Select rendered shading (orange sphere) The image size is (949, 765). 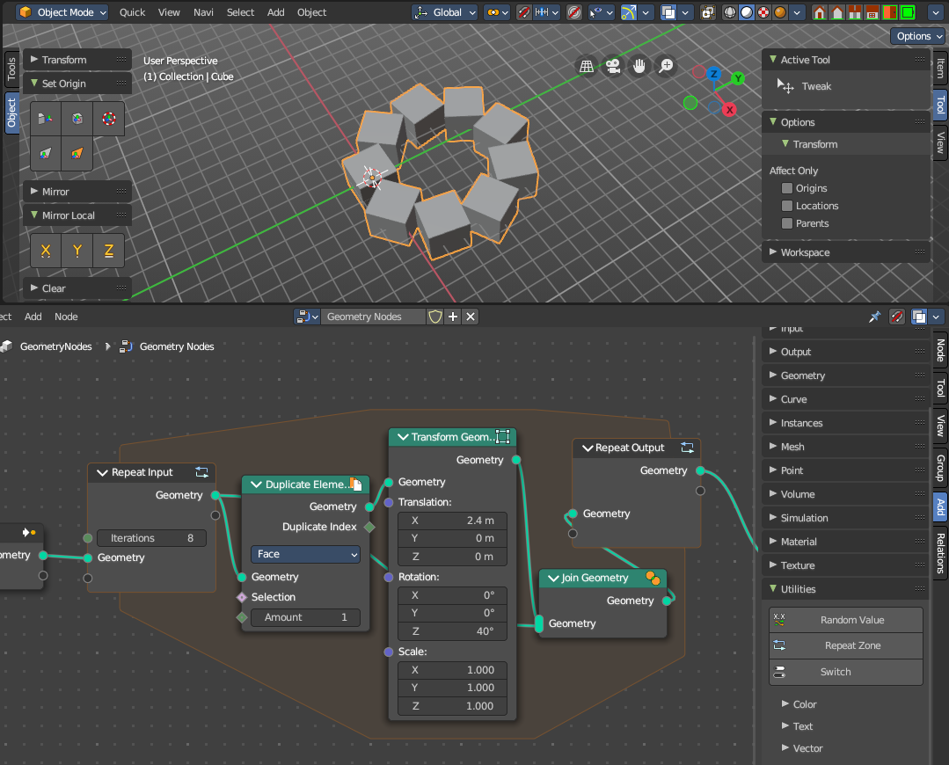point(781,12)
